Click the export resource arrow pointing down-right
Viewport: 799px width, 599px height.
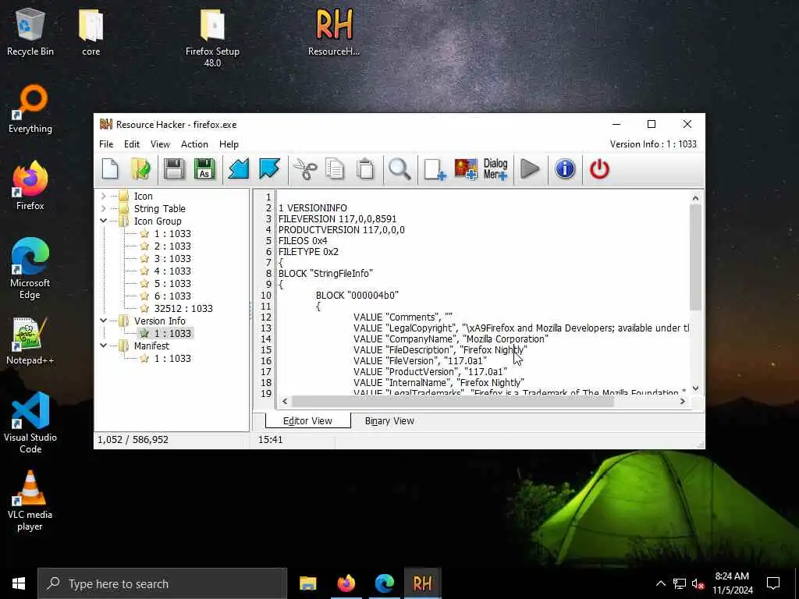(269, 169)
